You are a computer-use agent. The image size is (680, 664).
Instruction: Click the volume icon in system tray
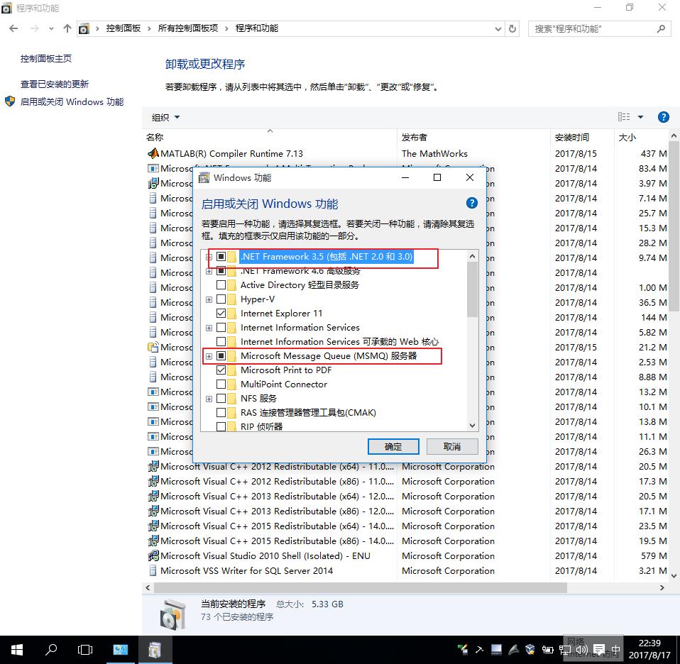pos(582,649)
